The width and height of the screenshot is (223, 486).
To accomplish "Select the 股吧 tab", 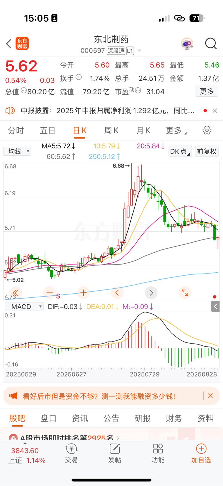I will [x=17, y=418].
